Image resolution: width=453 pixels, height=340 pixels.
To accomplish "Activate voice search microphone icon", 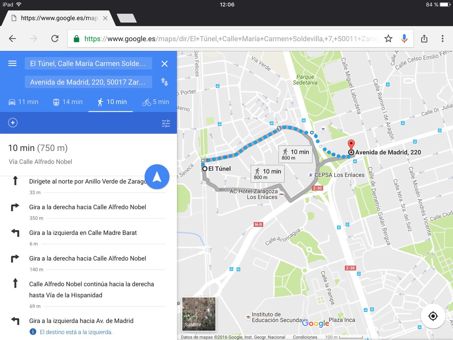I will pyautogui.click(x=404, y=39).
